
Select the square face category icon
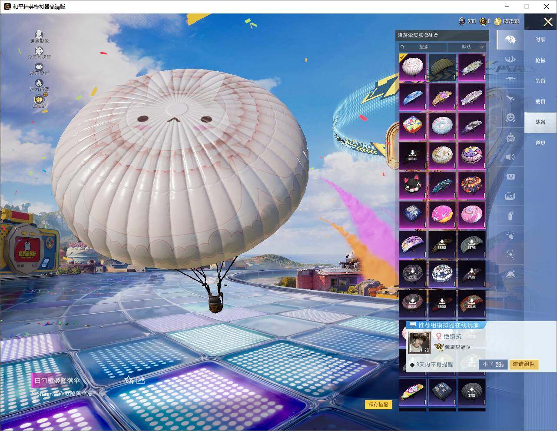[x=510, y=176]
